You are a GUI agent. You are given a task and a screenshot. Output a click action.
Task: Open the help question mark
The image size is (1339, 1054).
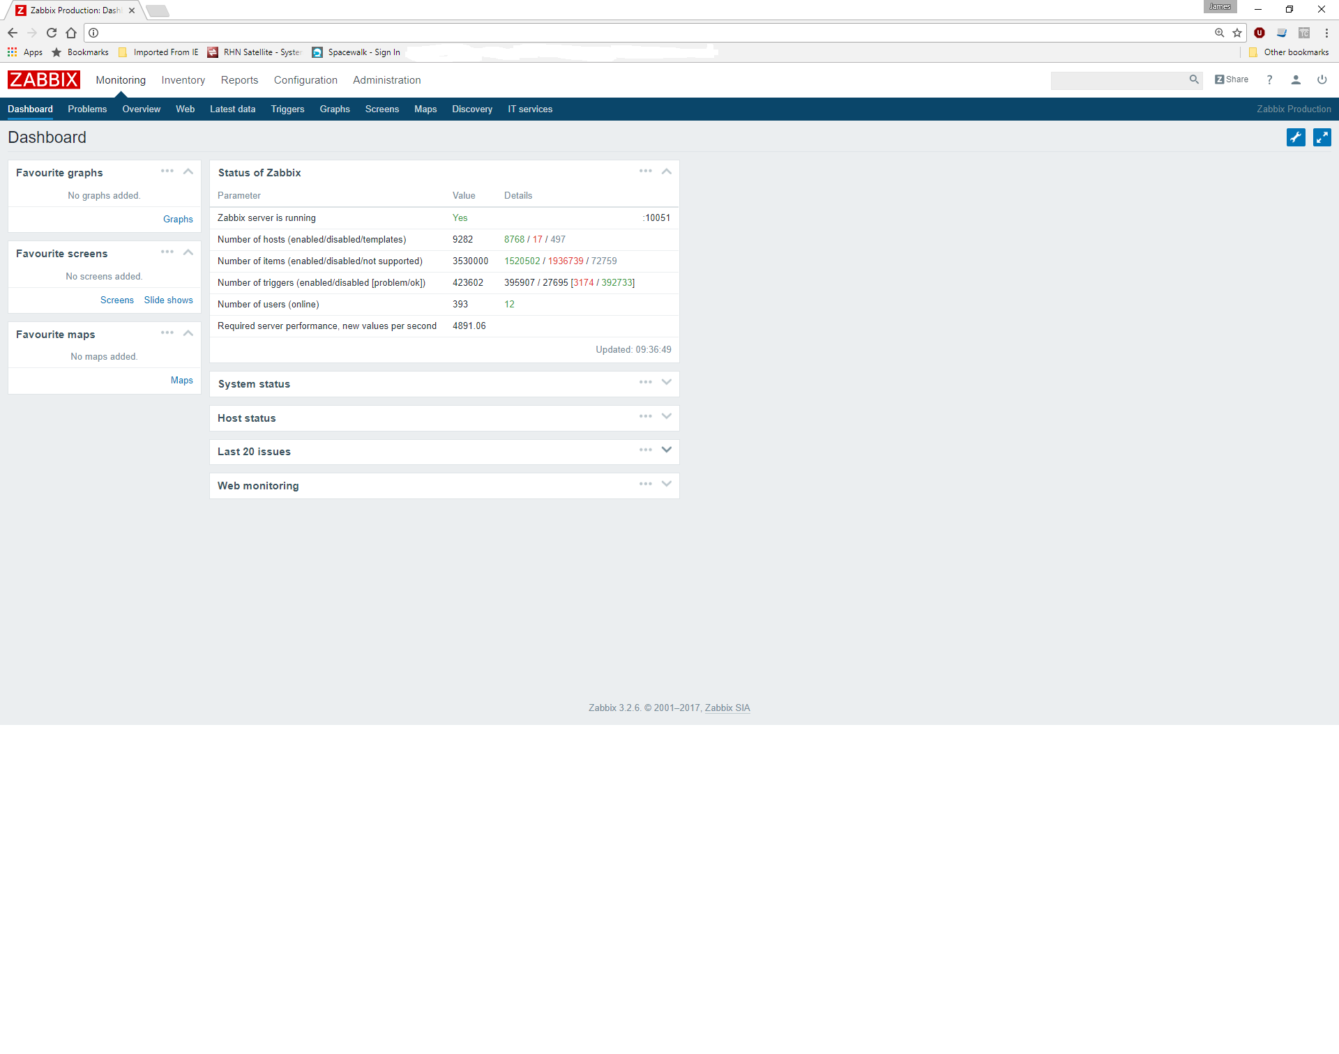pos(1269,79)
